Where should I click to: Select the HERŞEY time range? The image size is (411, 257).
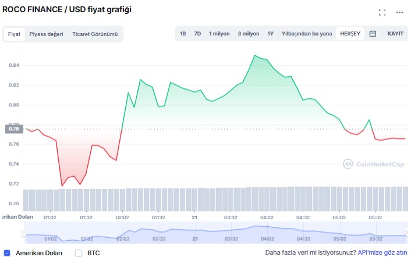[350, 34]
